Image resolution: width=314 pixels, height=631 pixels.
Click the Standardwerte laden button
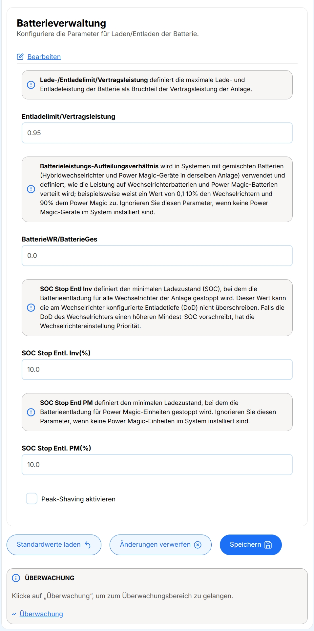[54, 545]
